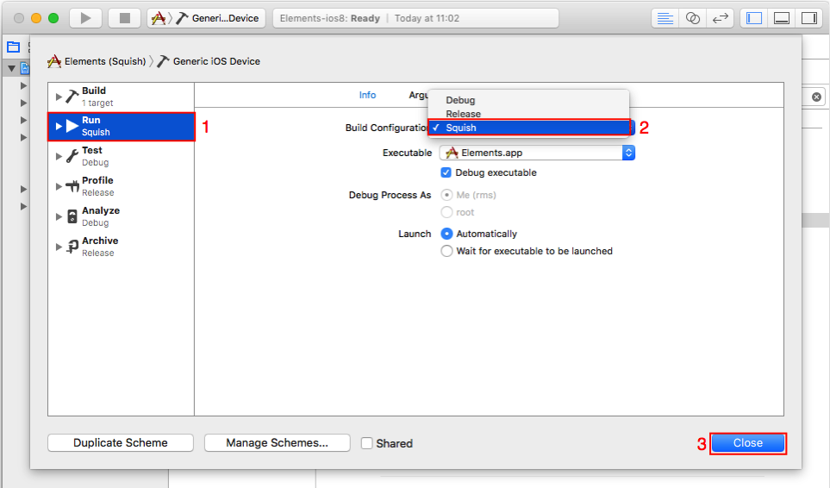
Task: Click the Stop button in toolbar
Action: pos(124,18)
